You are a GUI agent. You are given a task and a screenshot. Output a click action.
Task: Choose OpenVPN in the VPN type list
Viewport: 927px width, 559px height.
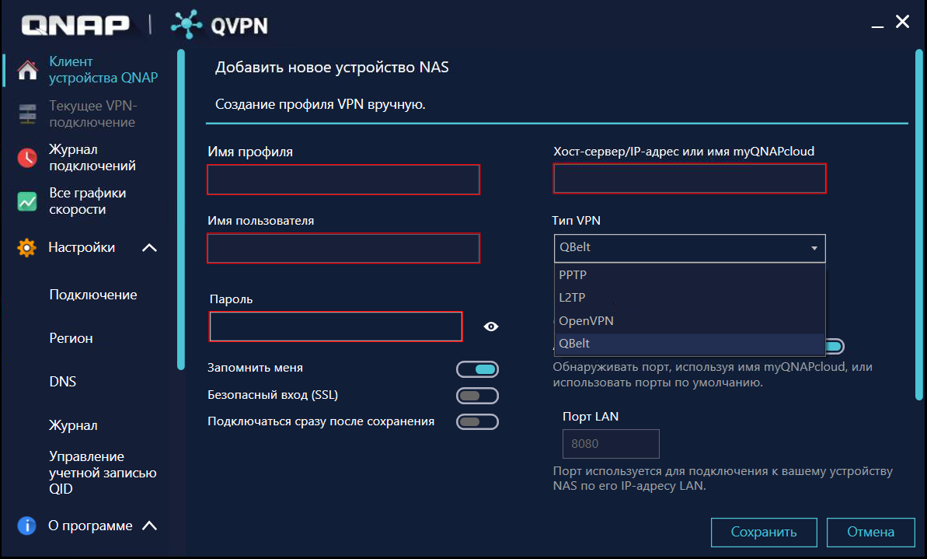[x=689, y=320]
